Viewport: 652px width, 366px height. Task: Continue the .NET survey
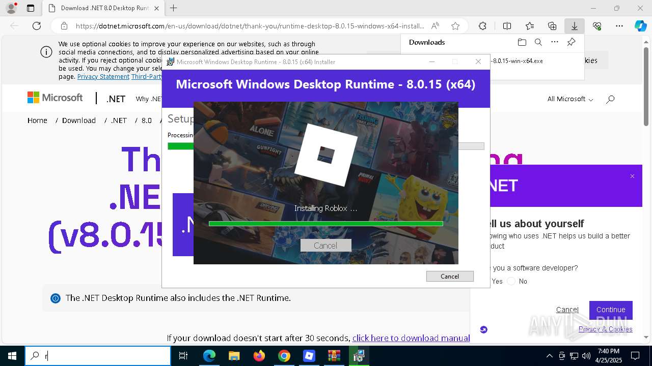[611, 310]
